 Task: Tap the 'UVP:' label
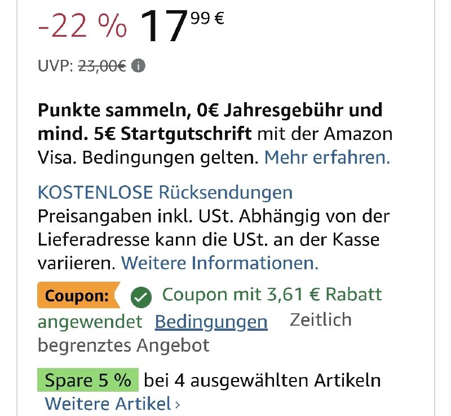tap(55, 66)
